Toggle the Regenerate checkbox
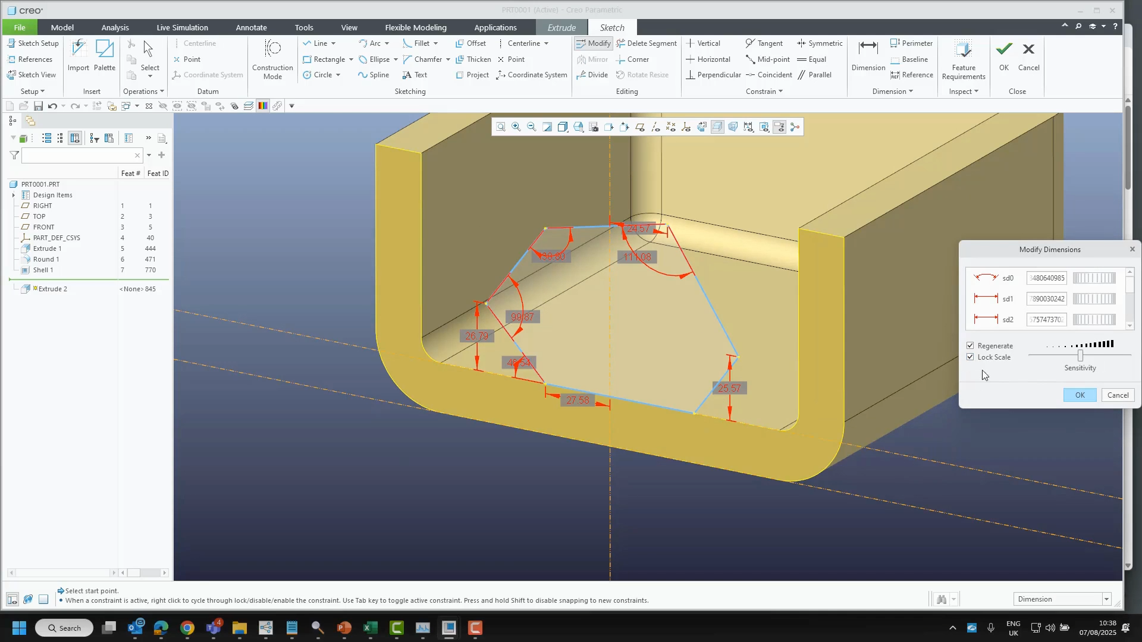 click(x=970, y=346)
